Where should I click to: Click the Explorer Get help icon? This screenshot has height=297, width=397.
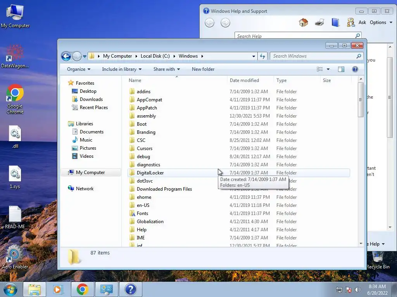tap(355, 69)
